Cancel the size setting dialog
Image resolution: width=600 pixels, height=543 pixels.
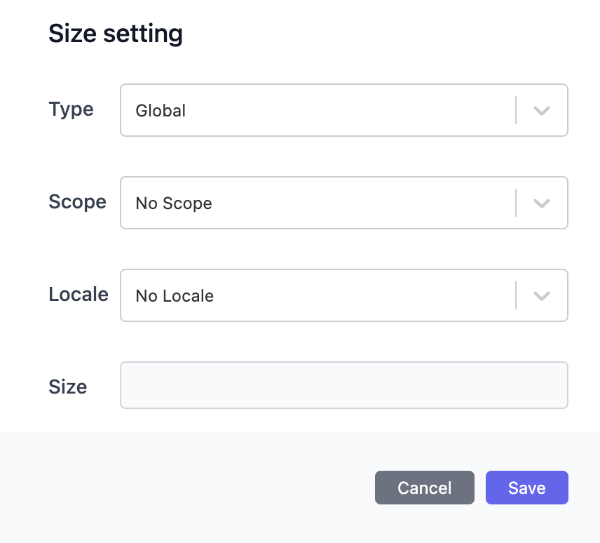tap(425, 488)
